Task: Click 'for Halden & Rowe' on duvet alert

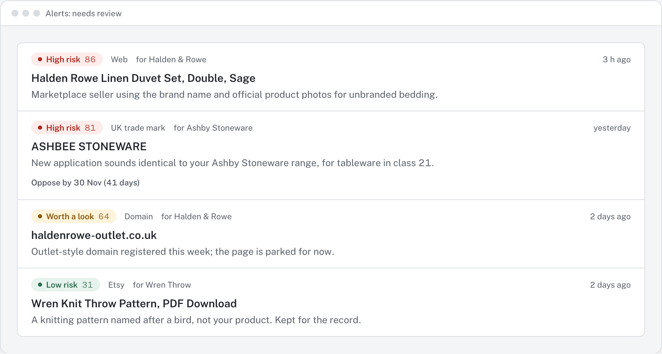Action: (x=171, y=60)
